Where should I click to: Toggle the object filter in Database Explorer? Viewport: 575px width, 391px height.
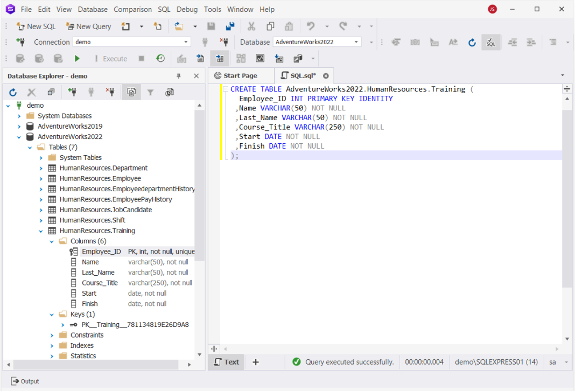[150, 92]
